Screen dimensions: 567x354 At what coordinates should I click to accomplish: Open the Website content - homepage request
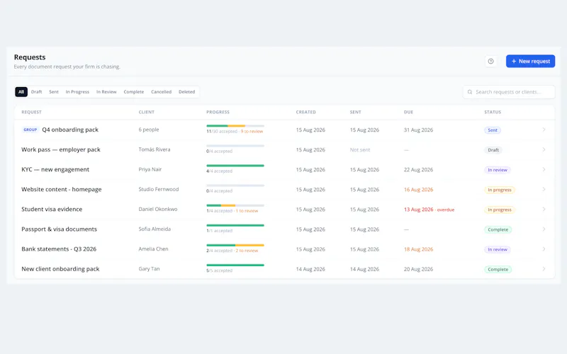62,189
